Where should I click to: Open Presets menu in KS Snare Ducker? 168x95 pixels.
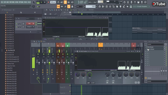coord(96,18)
